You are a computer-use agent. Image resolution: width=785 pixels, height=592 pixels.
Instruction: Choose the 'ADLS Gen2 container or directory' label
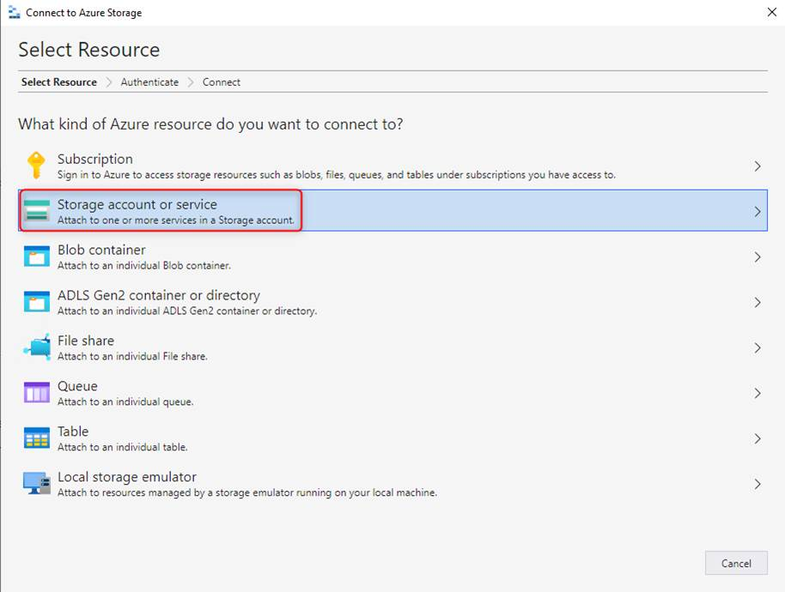[158, 295]
